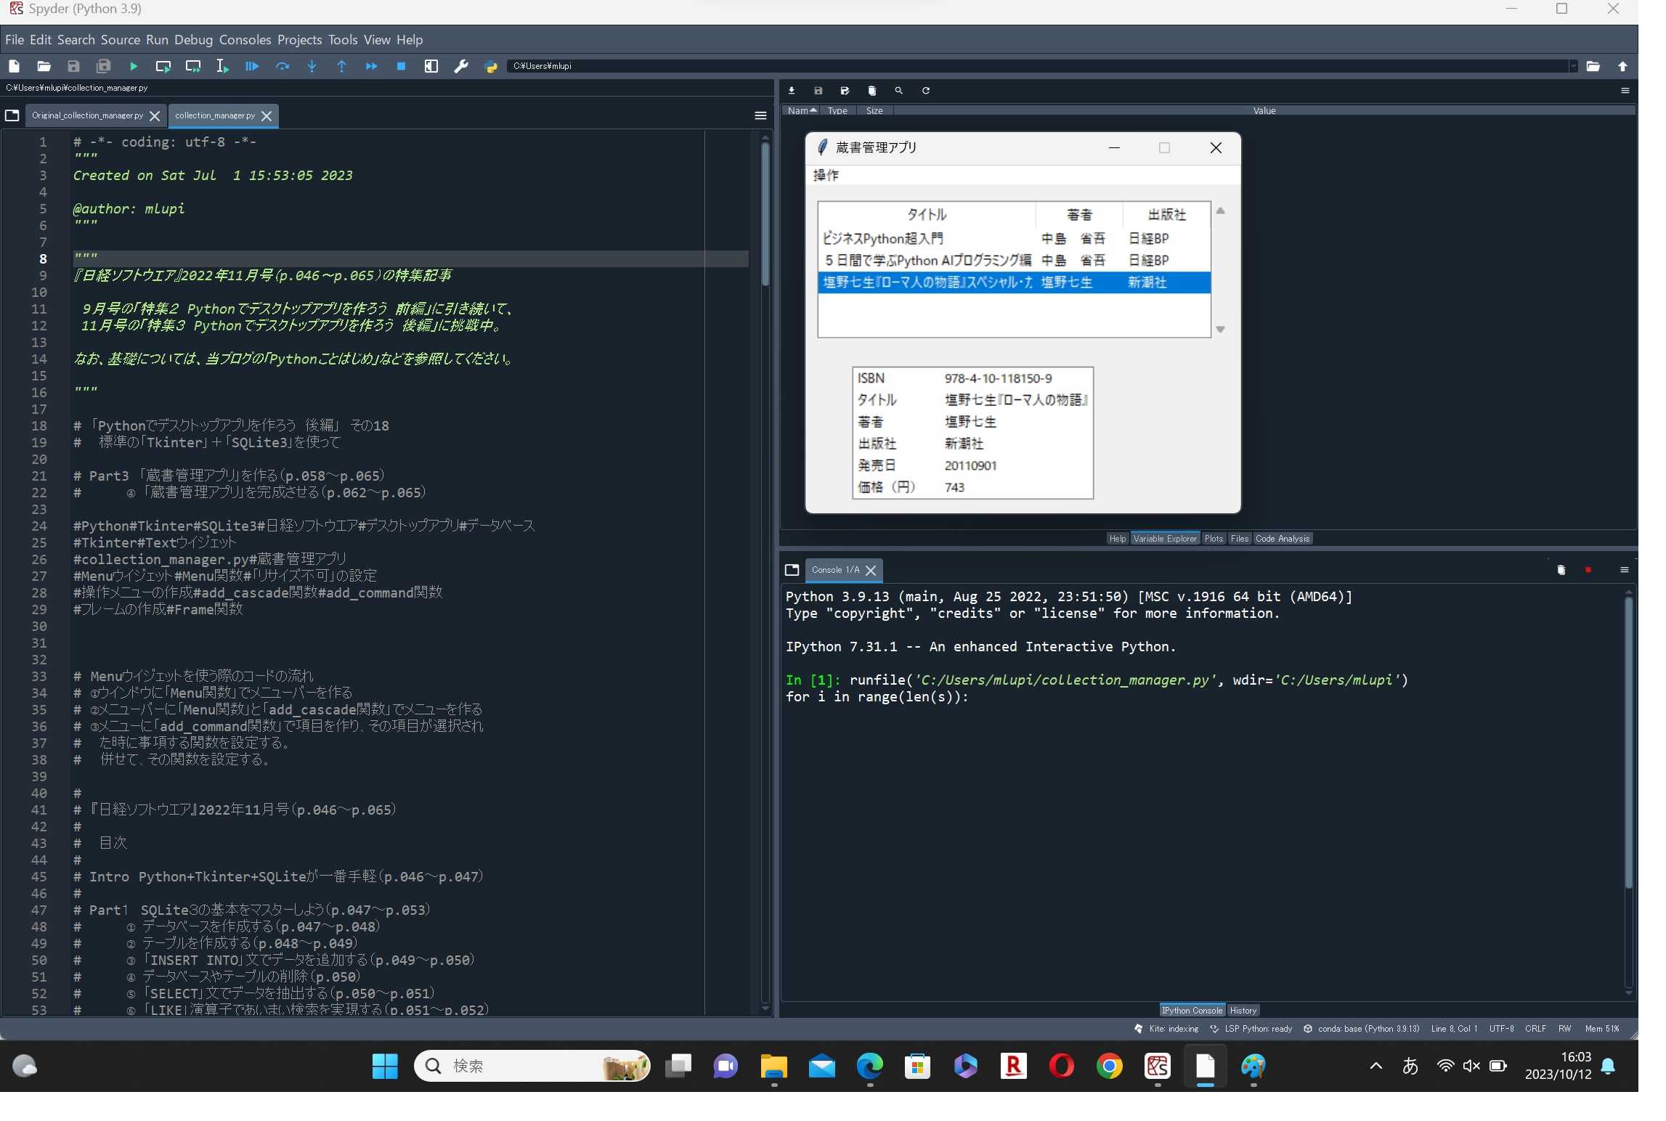Open the editor pane options menu

point(760,115)
